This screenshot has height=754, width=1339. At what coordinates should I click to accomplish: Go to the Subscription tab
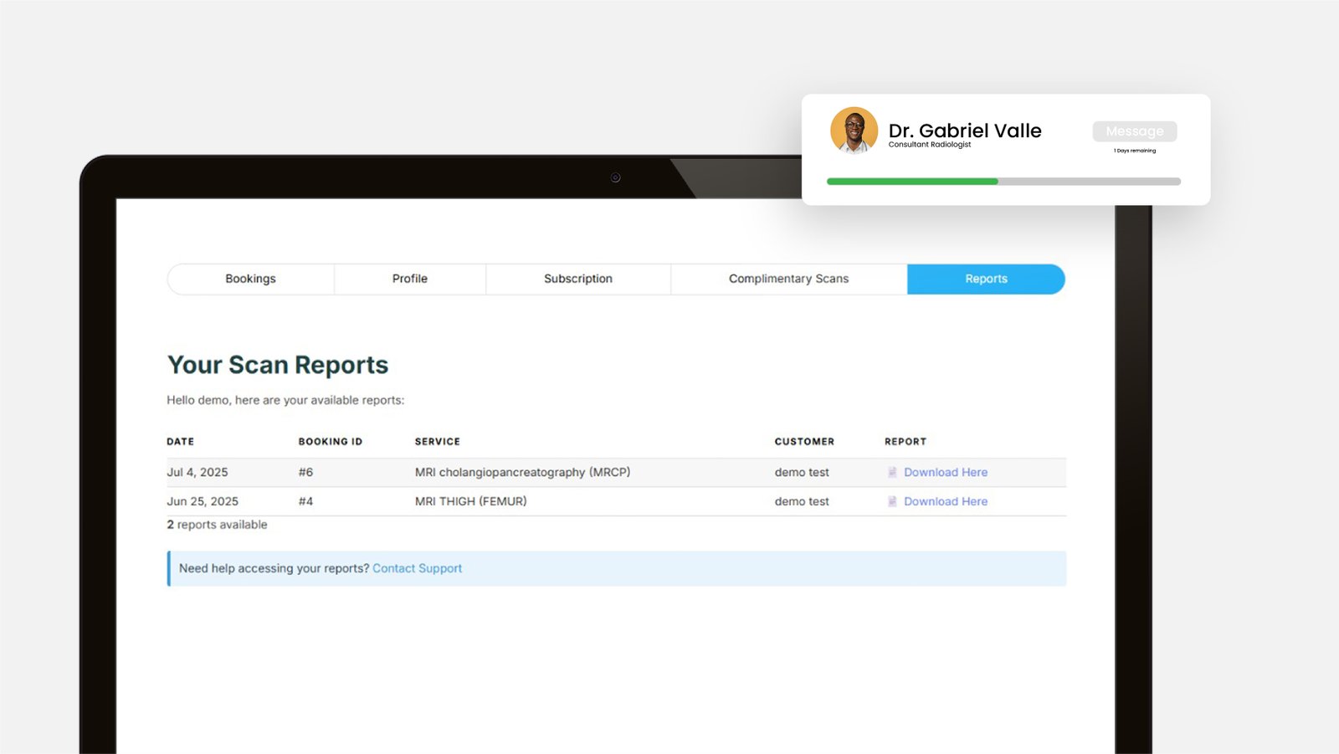578,279
